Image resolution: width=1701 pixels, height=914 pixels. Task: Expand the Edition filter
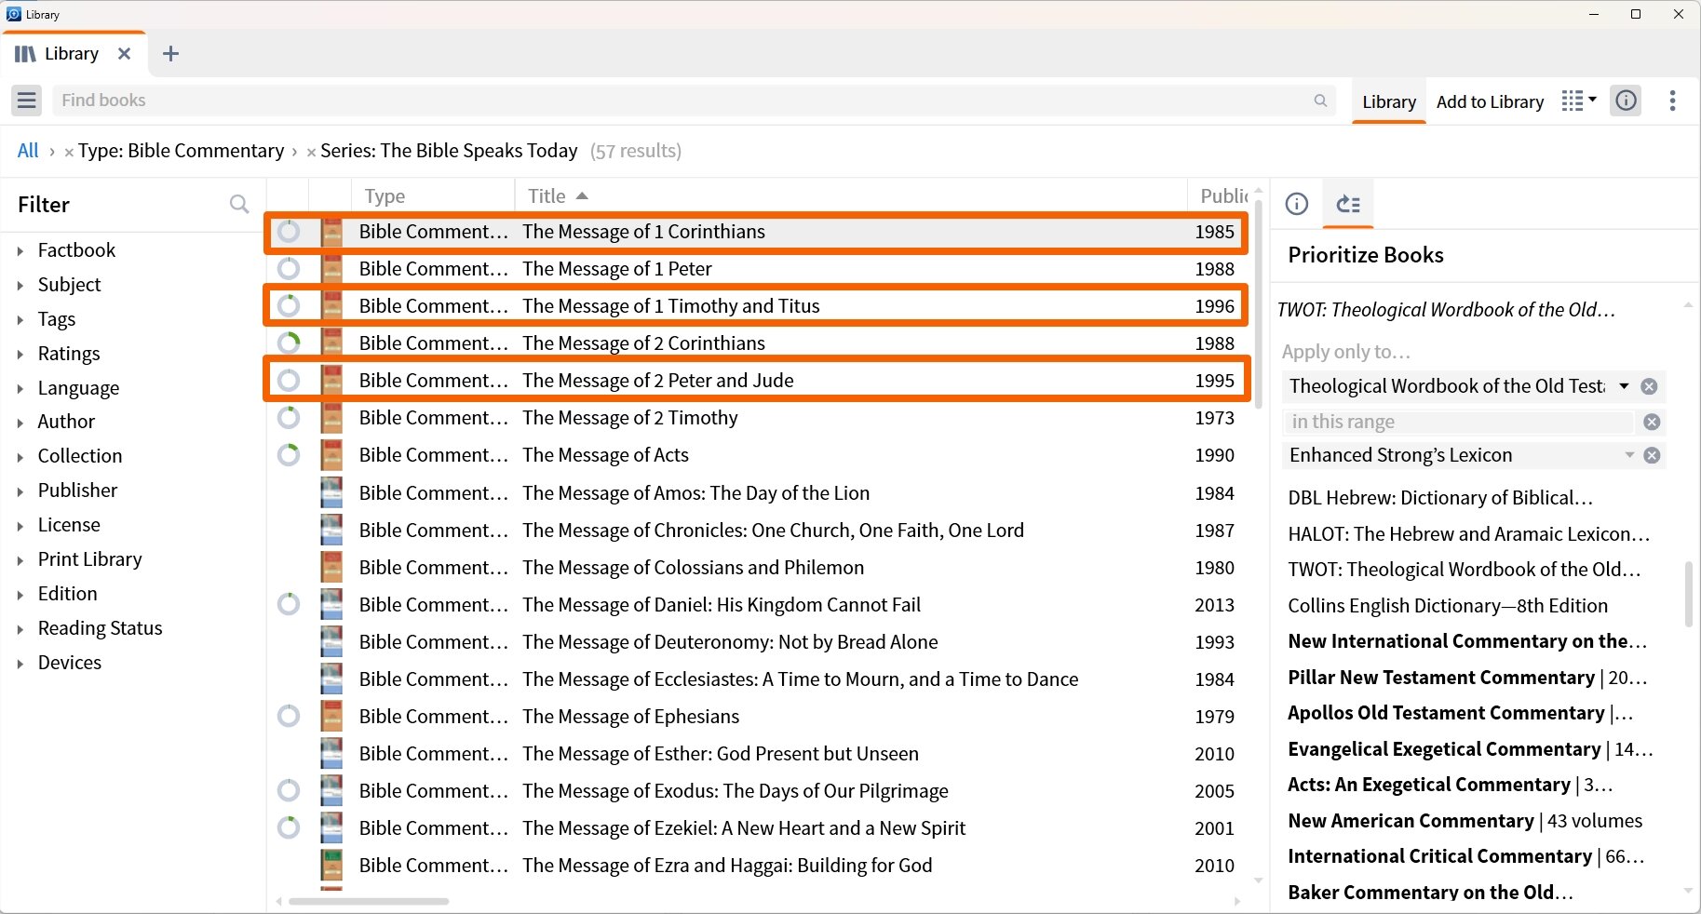coord(20,594)
